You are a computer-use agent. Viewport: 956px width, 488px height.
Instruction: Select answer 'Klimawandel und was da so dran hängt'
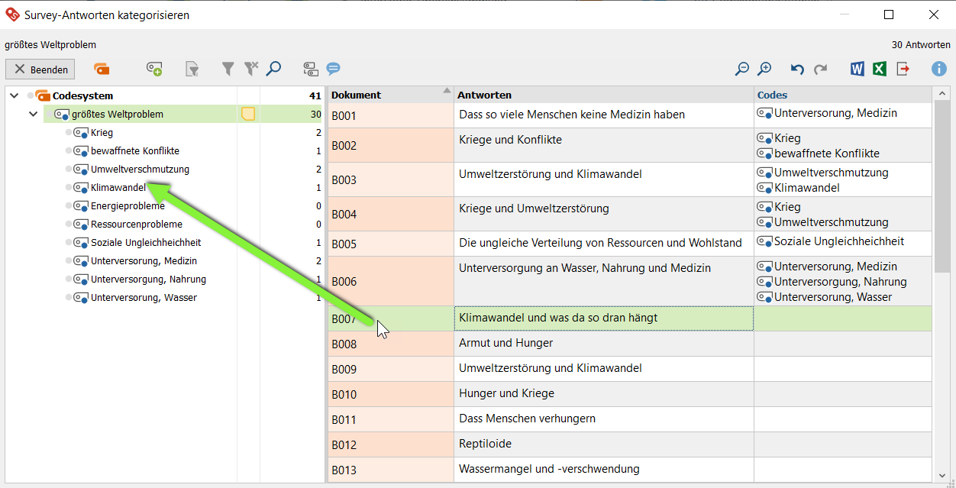pos(558,318)
